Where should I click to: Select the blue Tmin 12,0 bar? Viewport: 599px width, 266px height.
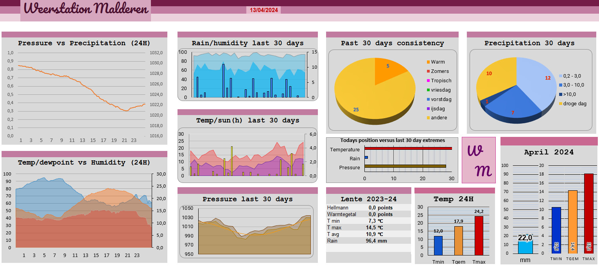pyautogui.click(x=438, y=246)
